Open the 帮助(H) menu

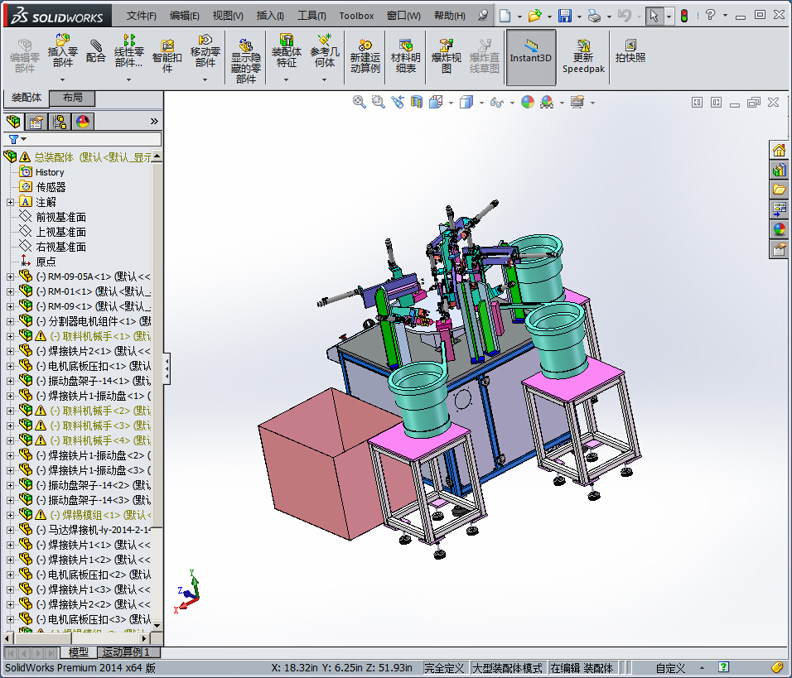pyautogui.click(x=450, y=16)
